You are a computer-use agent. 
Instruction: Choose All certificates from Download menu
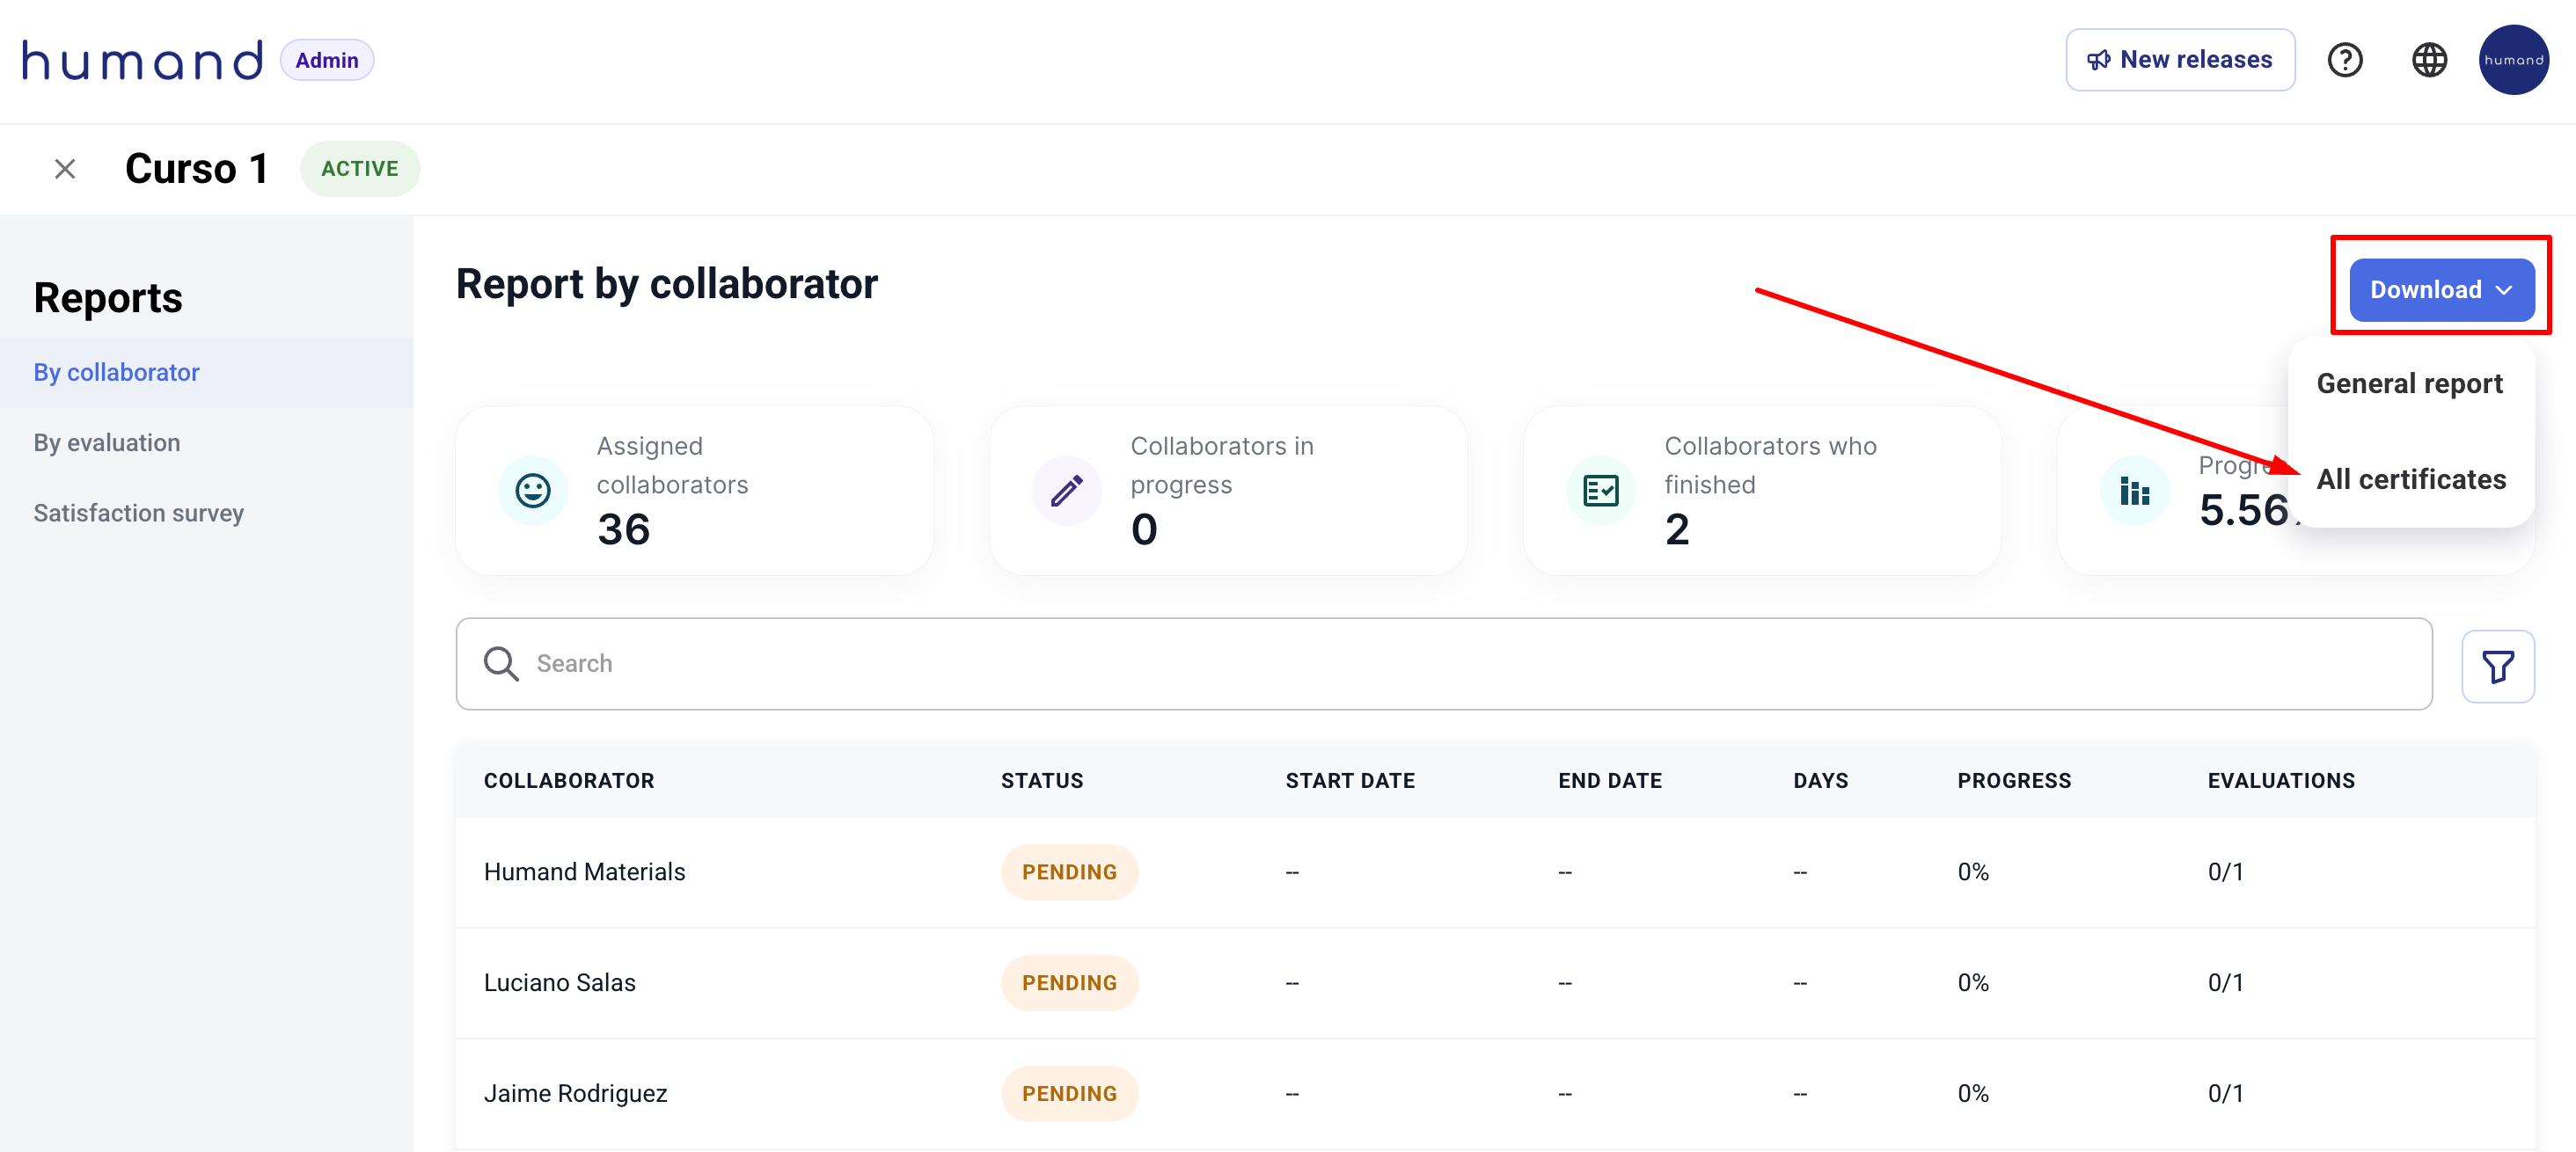pos(2411,479)
